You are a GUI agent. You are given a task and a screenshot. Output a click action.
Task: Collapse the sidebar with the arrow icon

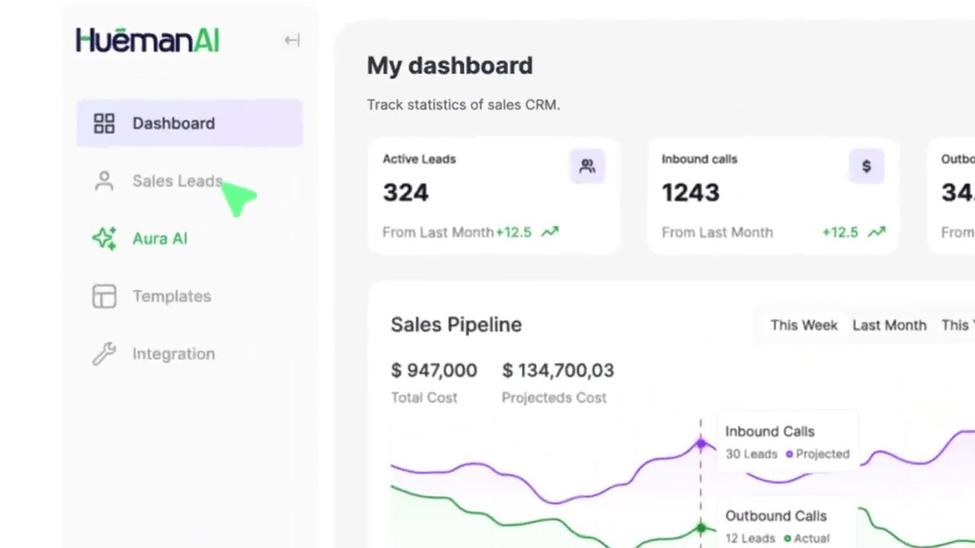pyautogui.click(x=292, y=40)
